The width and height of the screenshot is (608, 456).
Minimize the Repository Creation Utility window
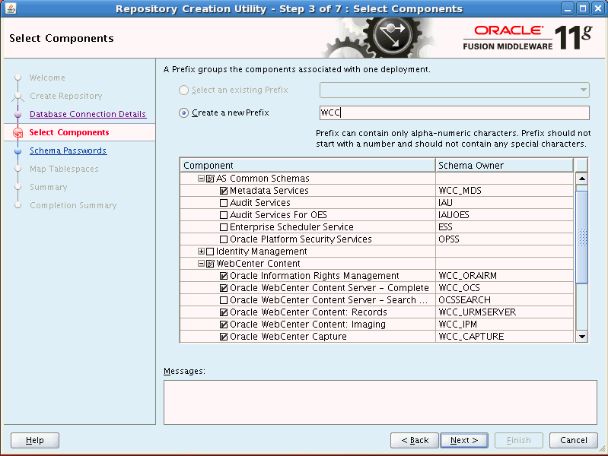point(567,8)
